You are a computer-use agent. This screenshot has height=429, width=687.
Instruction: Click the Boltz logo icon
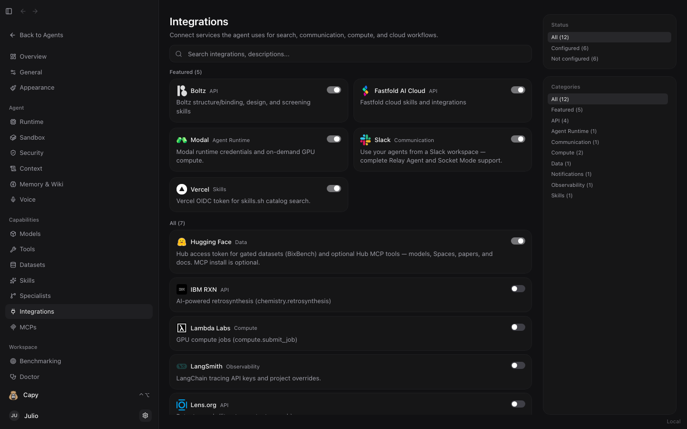point(182,91)
